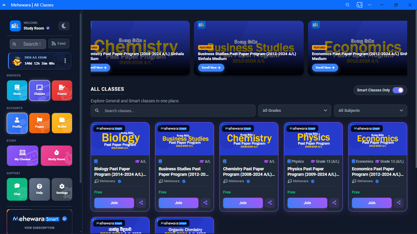Share the Biology class card
This screenshot has height=234, width=417.
pos(141,203)
